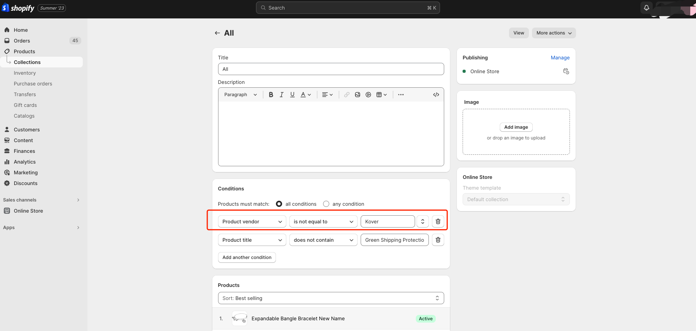Screen dimensions: 696x331
Task: Toggle italic text formatting
Action: click(x=282, y=95)
